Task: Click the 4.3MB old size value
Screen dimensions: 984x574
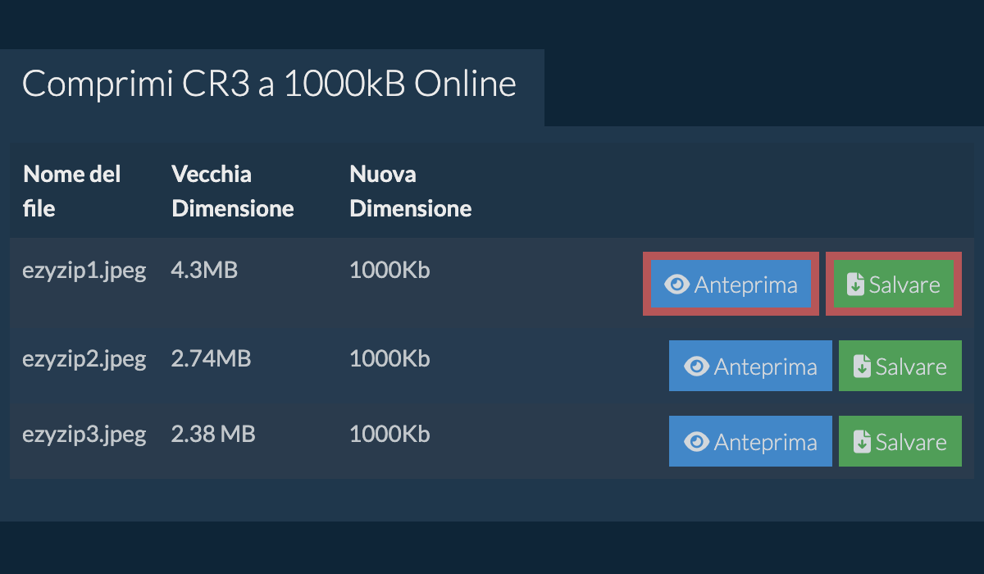Action: 204,271
